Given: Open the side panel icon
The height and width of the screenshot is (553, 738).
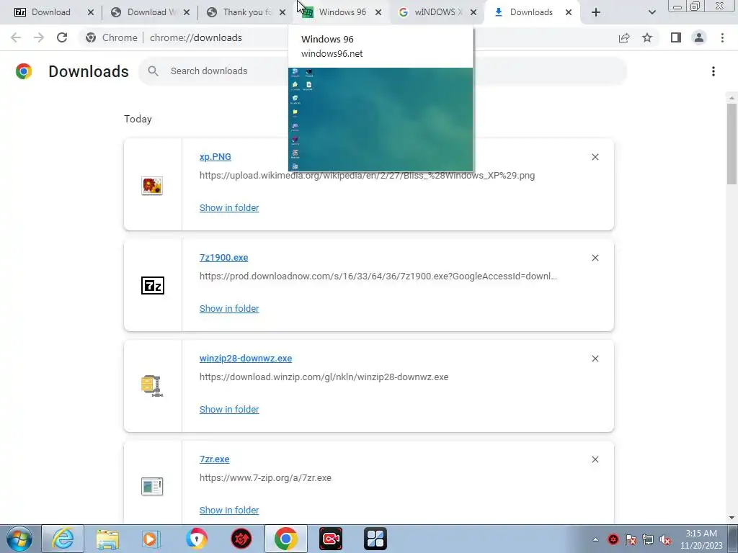Looking at the screenshot, I should pyautogui.click(x=676, y=37).
